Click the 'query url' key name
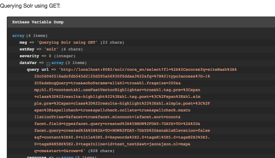Image resolution: width=275 pixels, height=158 pixels. click(x=38, y=69)
